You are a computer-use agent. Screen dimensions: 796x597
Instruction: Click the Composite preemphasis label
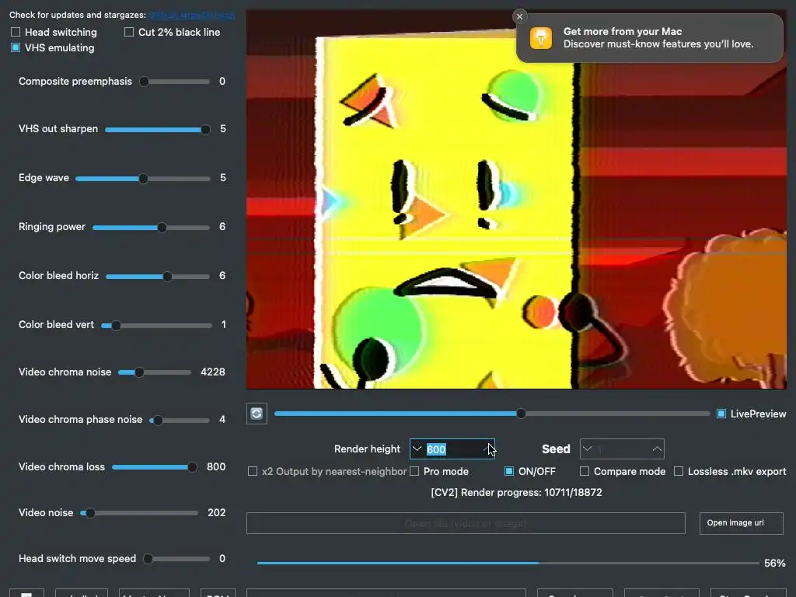(x=75, y=81)
